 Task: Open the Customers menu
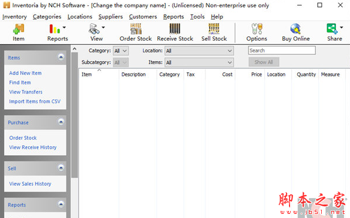tap(143, 17)
